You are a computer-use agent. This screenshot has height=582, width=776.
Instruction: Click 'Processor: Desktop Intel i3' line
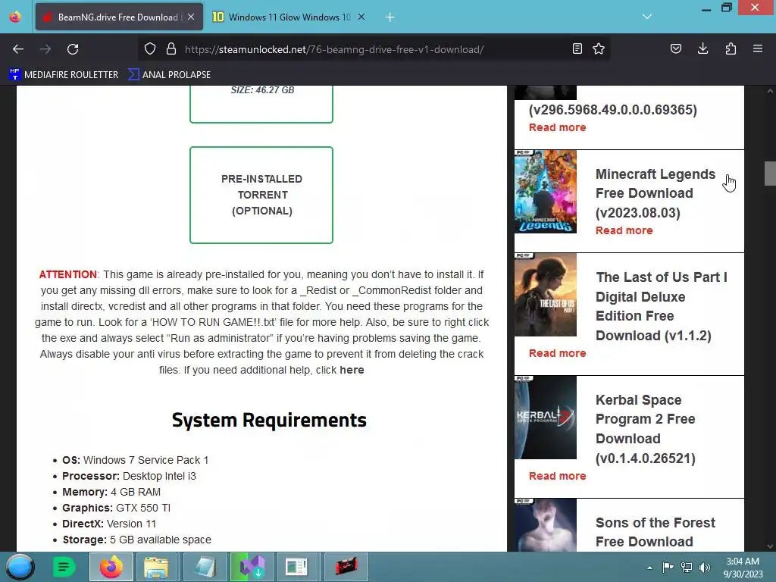click(x=129, y=476)
